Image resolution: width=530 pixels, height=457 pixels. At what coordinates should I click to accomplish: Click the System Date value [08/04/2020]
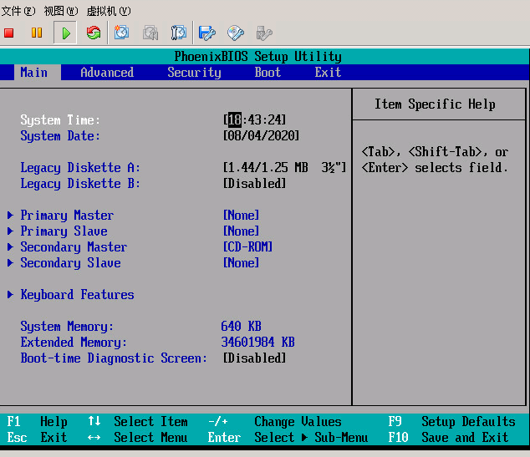261,136
